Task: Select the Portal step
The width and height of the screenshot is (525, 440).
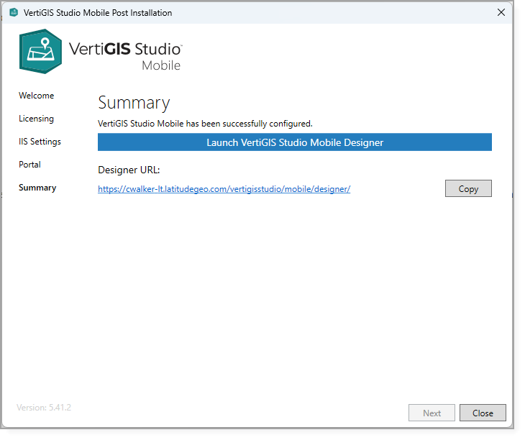Action: (x=29, y=165)
